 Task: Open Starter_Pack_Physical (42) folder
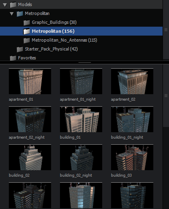click(x=52, y=49)
